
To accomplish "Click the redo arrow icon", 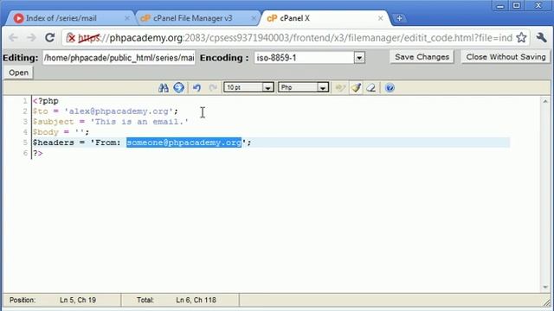I will [x=213, y=87].
